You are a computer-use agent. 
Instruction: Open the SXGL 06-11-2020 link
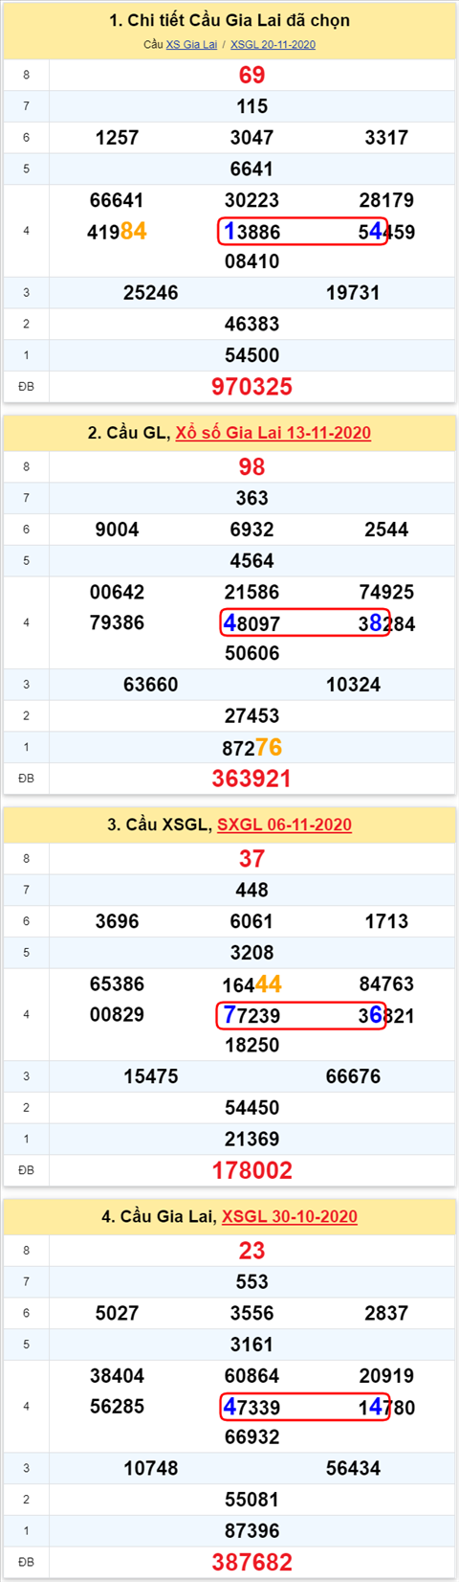click(x=285, y=825)
